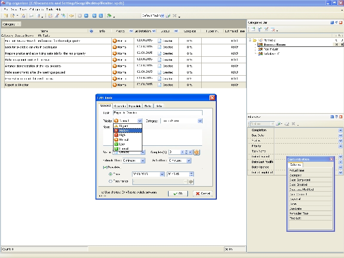The height and width of the screenshot is (258, 344).
Task: Click the clear filter icon in Filters bar
Action: pyautogui.click(x=286, y=124)
